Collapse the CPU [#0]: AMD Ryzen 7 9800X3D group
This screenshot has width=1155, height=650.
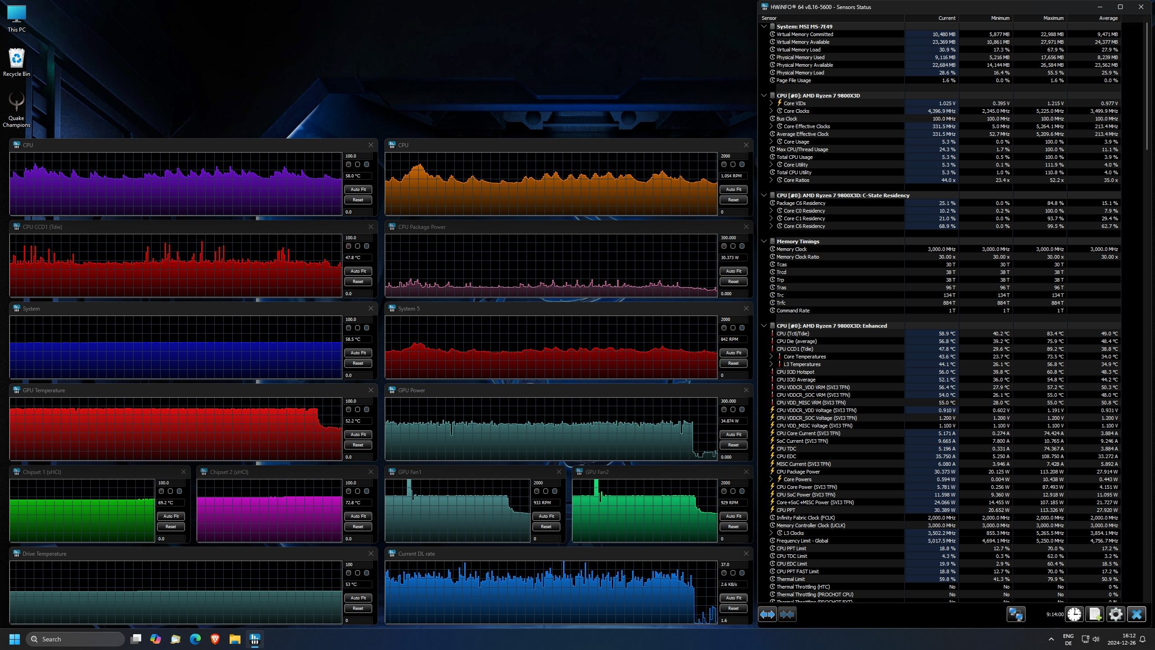[764, 96]
